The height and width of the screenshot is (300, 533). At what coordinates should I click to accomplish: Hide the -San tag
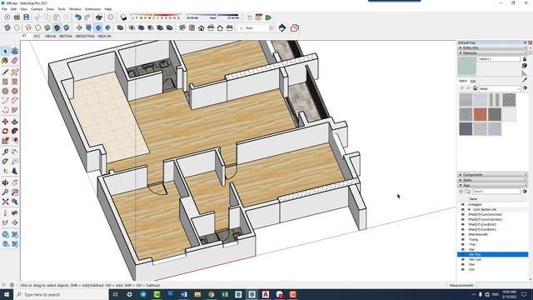click(x=462, y=249)
